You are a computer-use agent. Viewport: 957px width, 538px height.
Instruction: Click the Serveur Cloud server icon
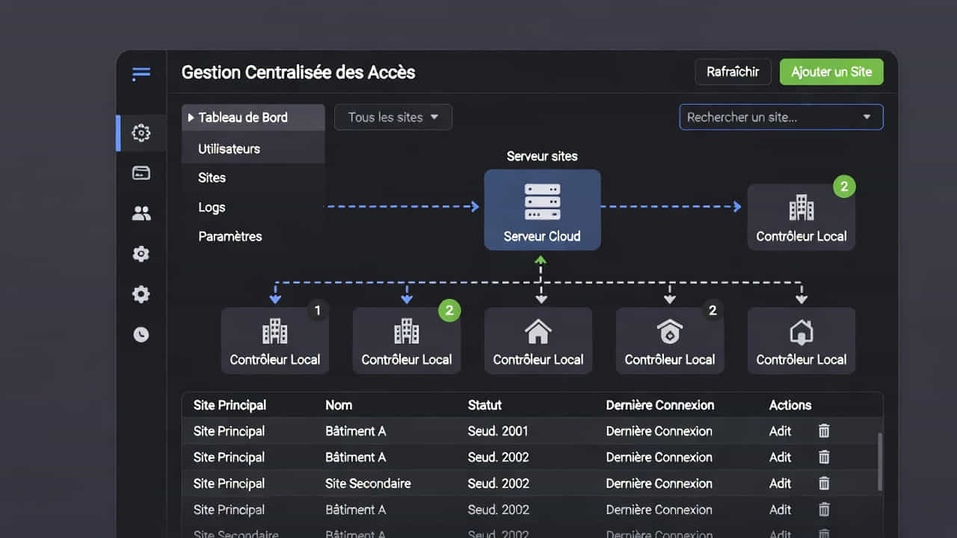coord(542,200)
